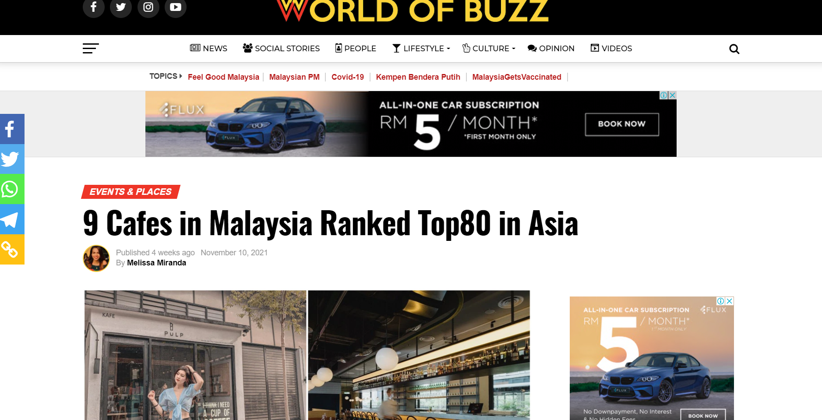Viewport: 822px width, 420px height.
Task: Expand the Culture dropdown menu
Action: pos(489,48)
